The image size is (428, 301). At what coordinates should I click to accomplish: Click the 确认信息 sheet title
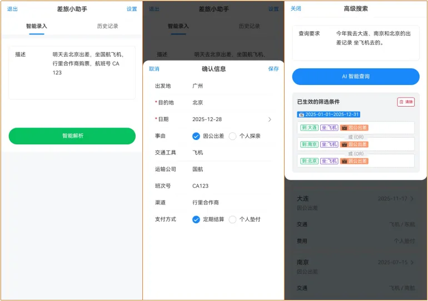click(x=214, y=69)
